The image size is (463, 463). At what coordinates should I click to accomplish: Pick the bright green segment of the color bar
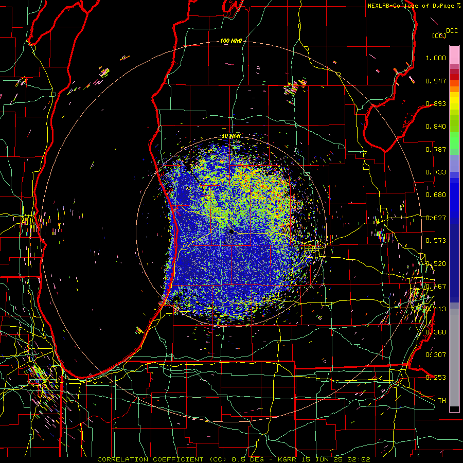pyautogui.click(x=454, y=140)
